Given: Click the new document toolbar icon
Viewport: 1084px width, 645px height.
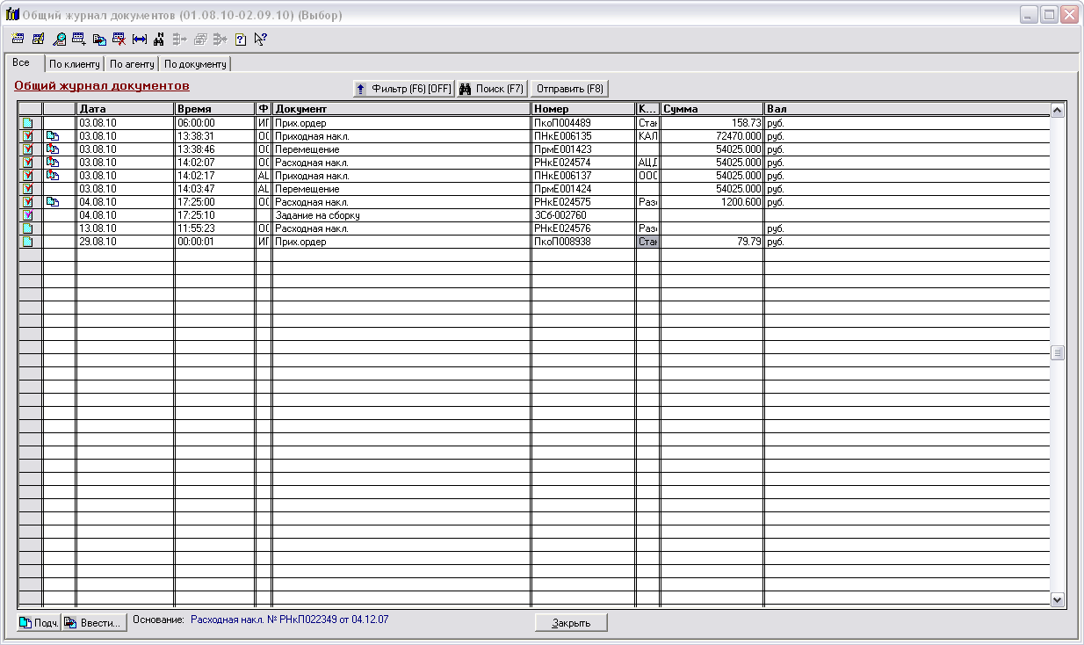Looking at the screenshot, I should tap(18, 39).
